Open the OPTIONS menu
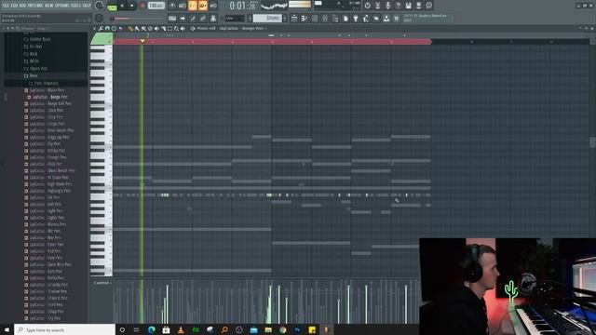 coord(63,6)
